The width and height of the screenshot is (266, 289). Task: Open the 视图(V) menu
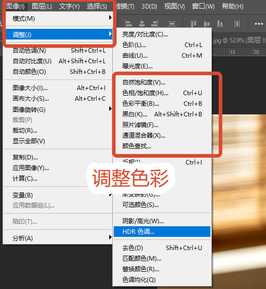pos(174,7)
